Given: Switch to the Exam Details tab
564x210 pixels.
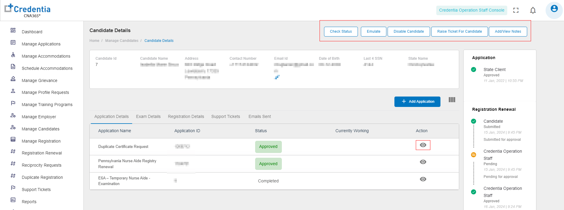Looking at the screenshot, I should pyautogui.click(x=148, y=117).
